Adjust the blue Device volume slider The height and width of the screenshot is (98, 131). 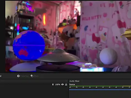click(100, 90)
